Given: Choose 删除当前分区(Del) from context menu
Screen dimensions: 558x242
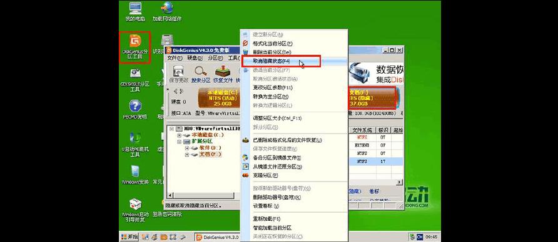Looking at the screenshot, I should tap(294, 52).
